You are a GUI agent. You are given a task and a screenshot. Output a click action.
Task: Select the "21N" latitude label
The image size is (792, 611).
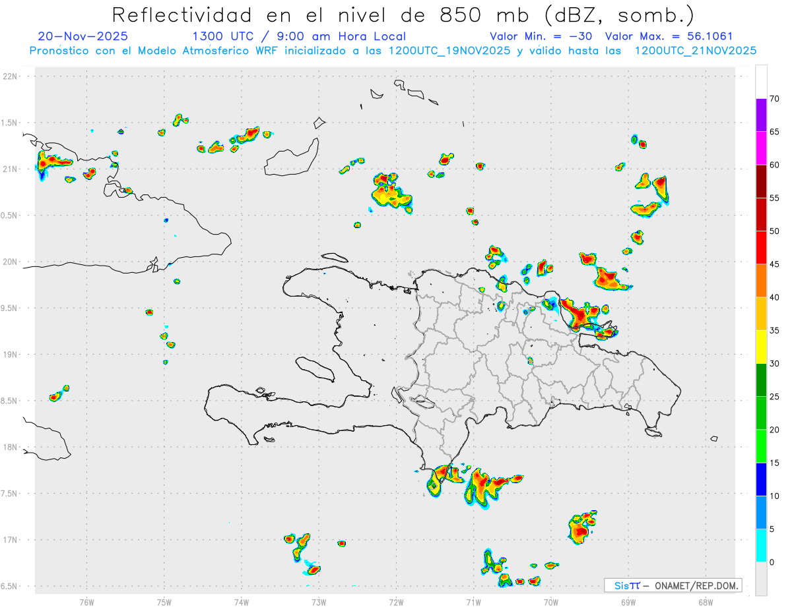point(11,169)
